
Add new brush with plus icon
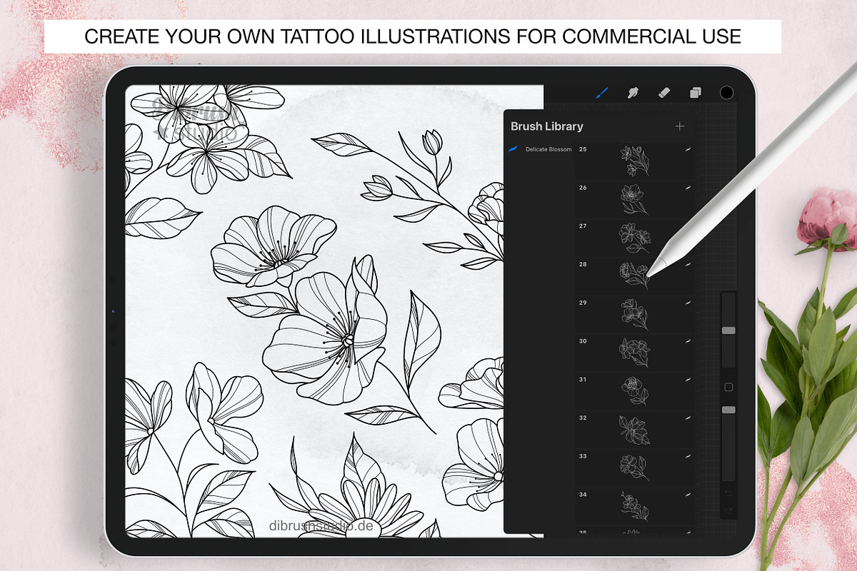[x=679, y=126]
